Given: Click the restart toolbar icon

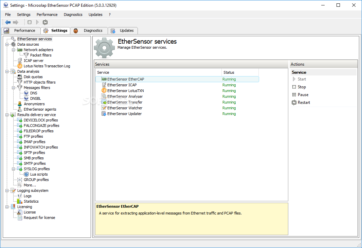Looking at the screenshot, I should 45,22.
